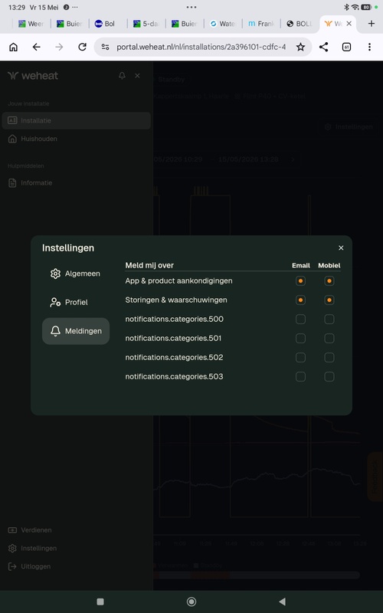Click the Storingen & waarschuwingen label

click(176, 300)
